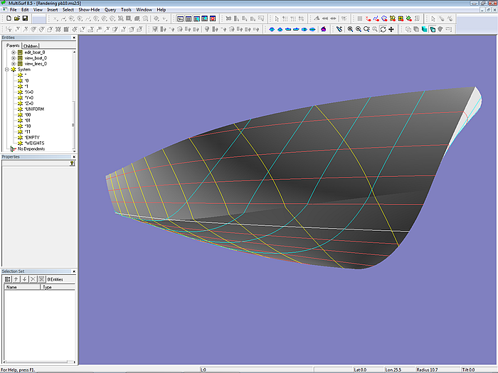
Task: Click the New file icon
Action: (x=7, y=18)
